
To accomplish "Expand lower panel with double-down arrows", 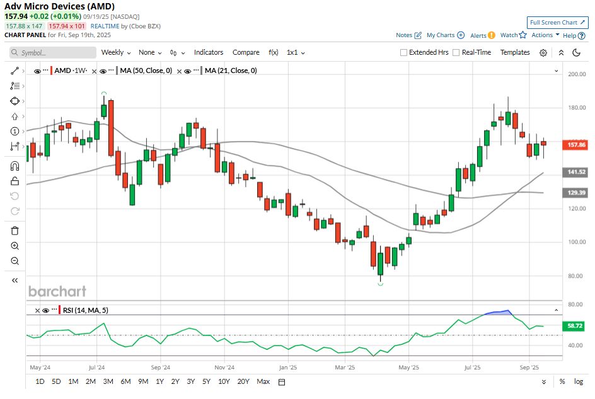I will click(544, 382).
